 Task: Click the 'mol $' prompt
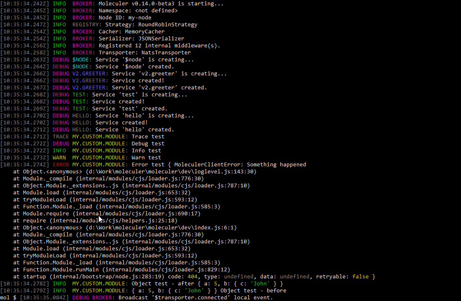[8, 297]
